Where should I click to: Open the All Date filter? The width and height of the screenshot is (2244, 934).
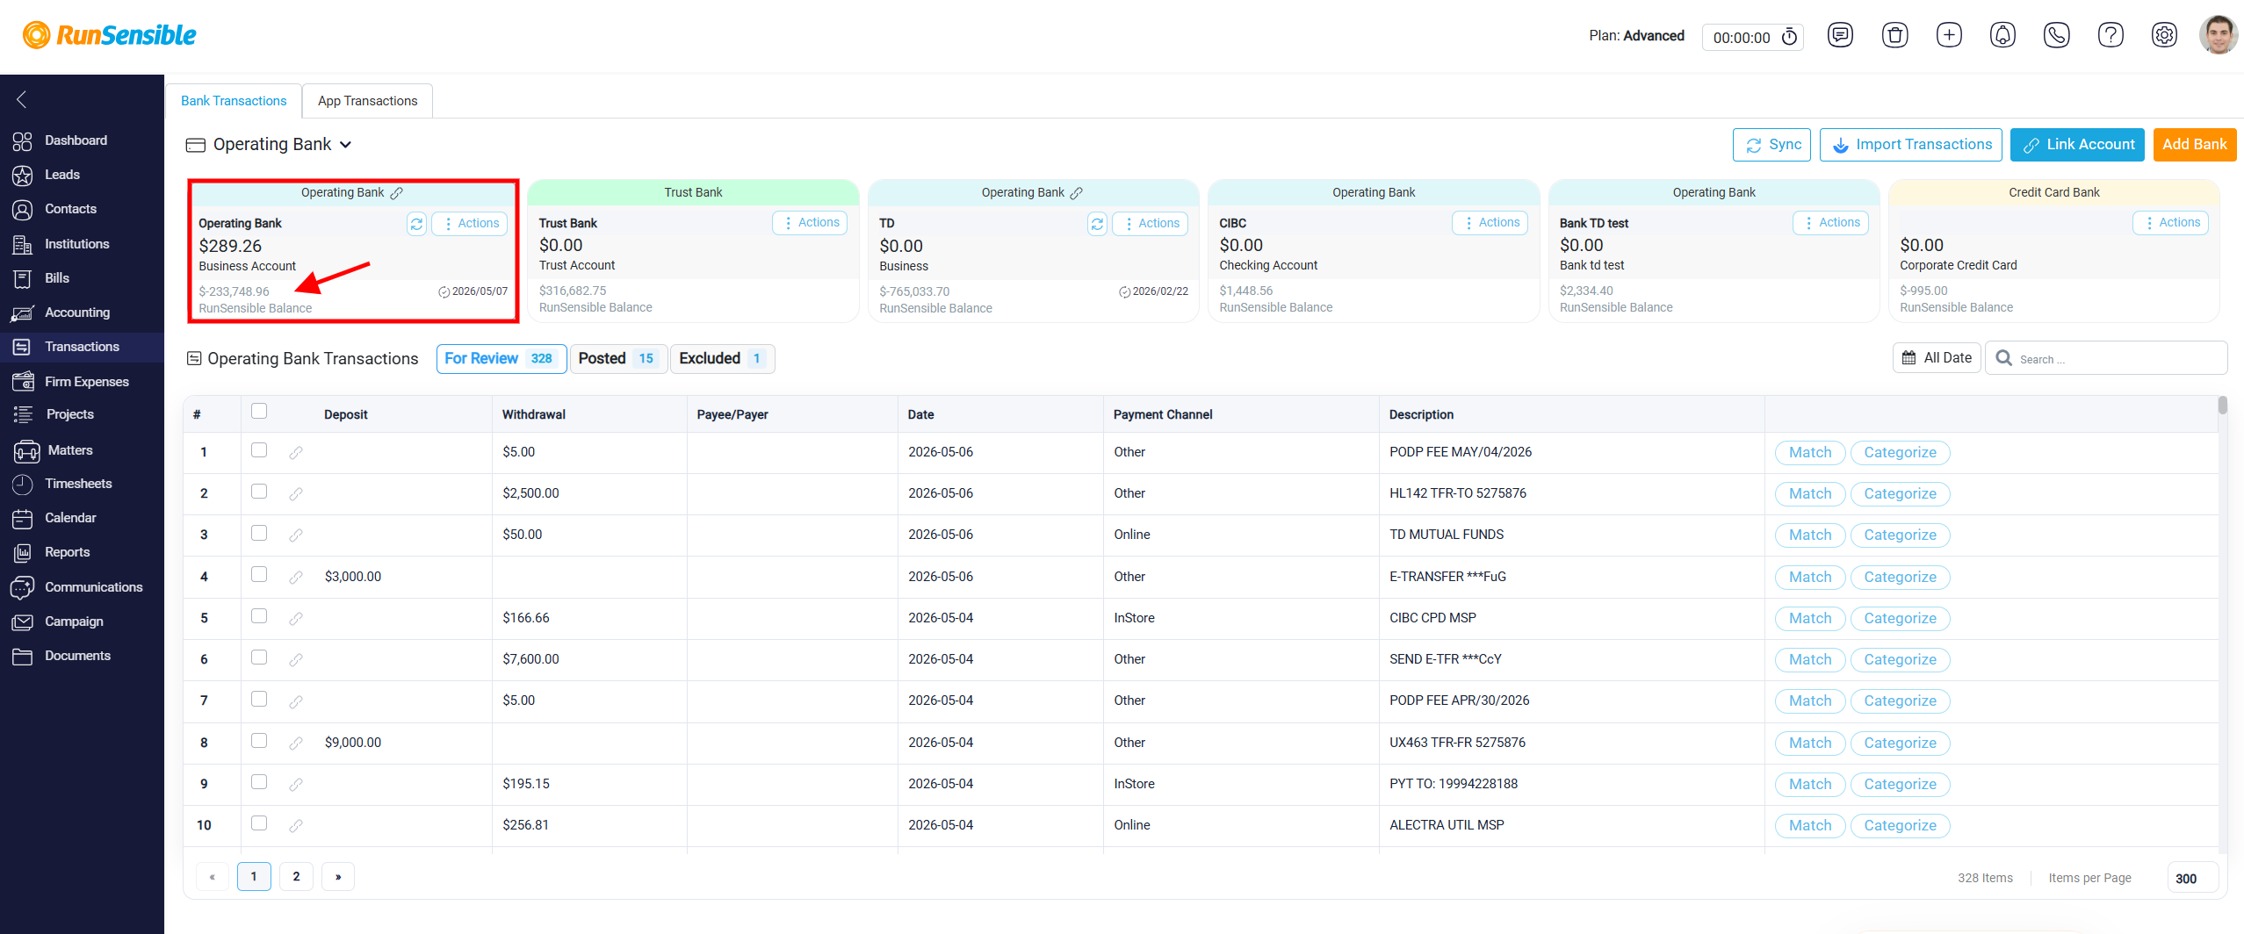[x=1937, y=358]
